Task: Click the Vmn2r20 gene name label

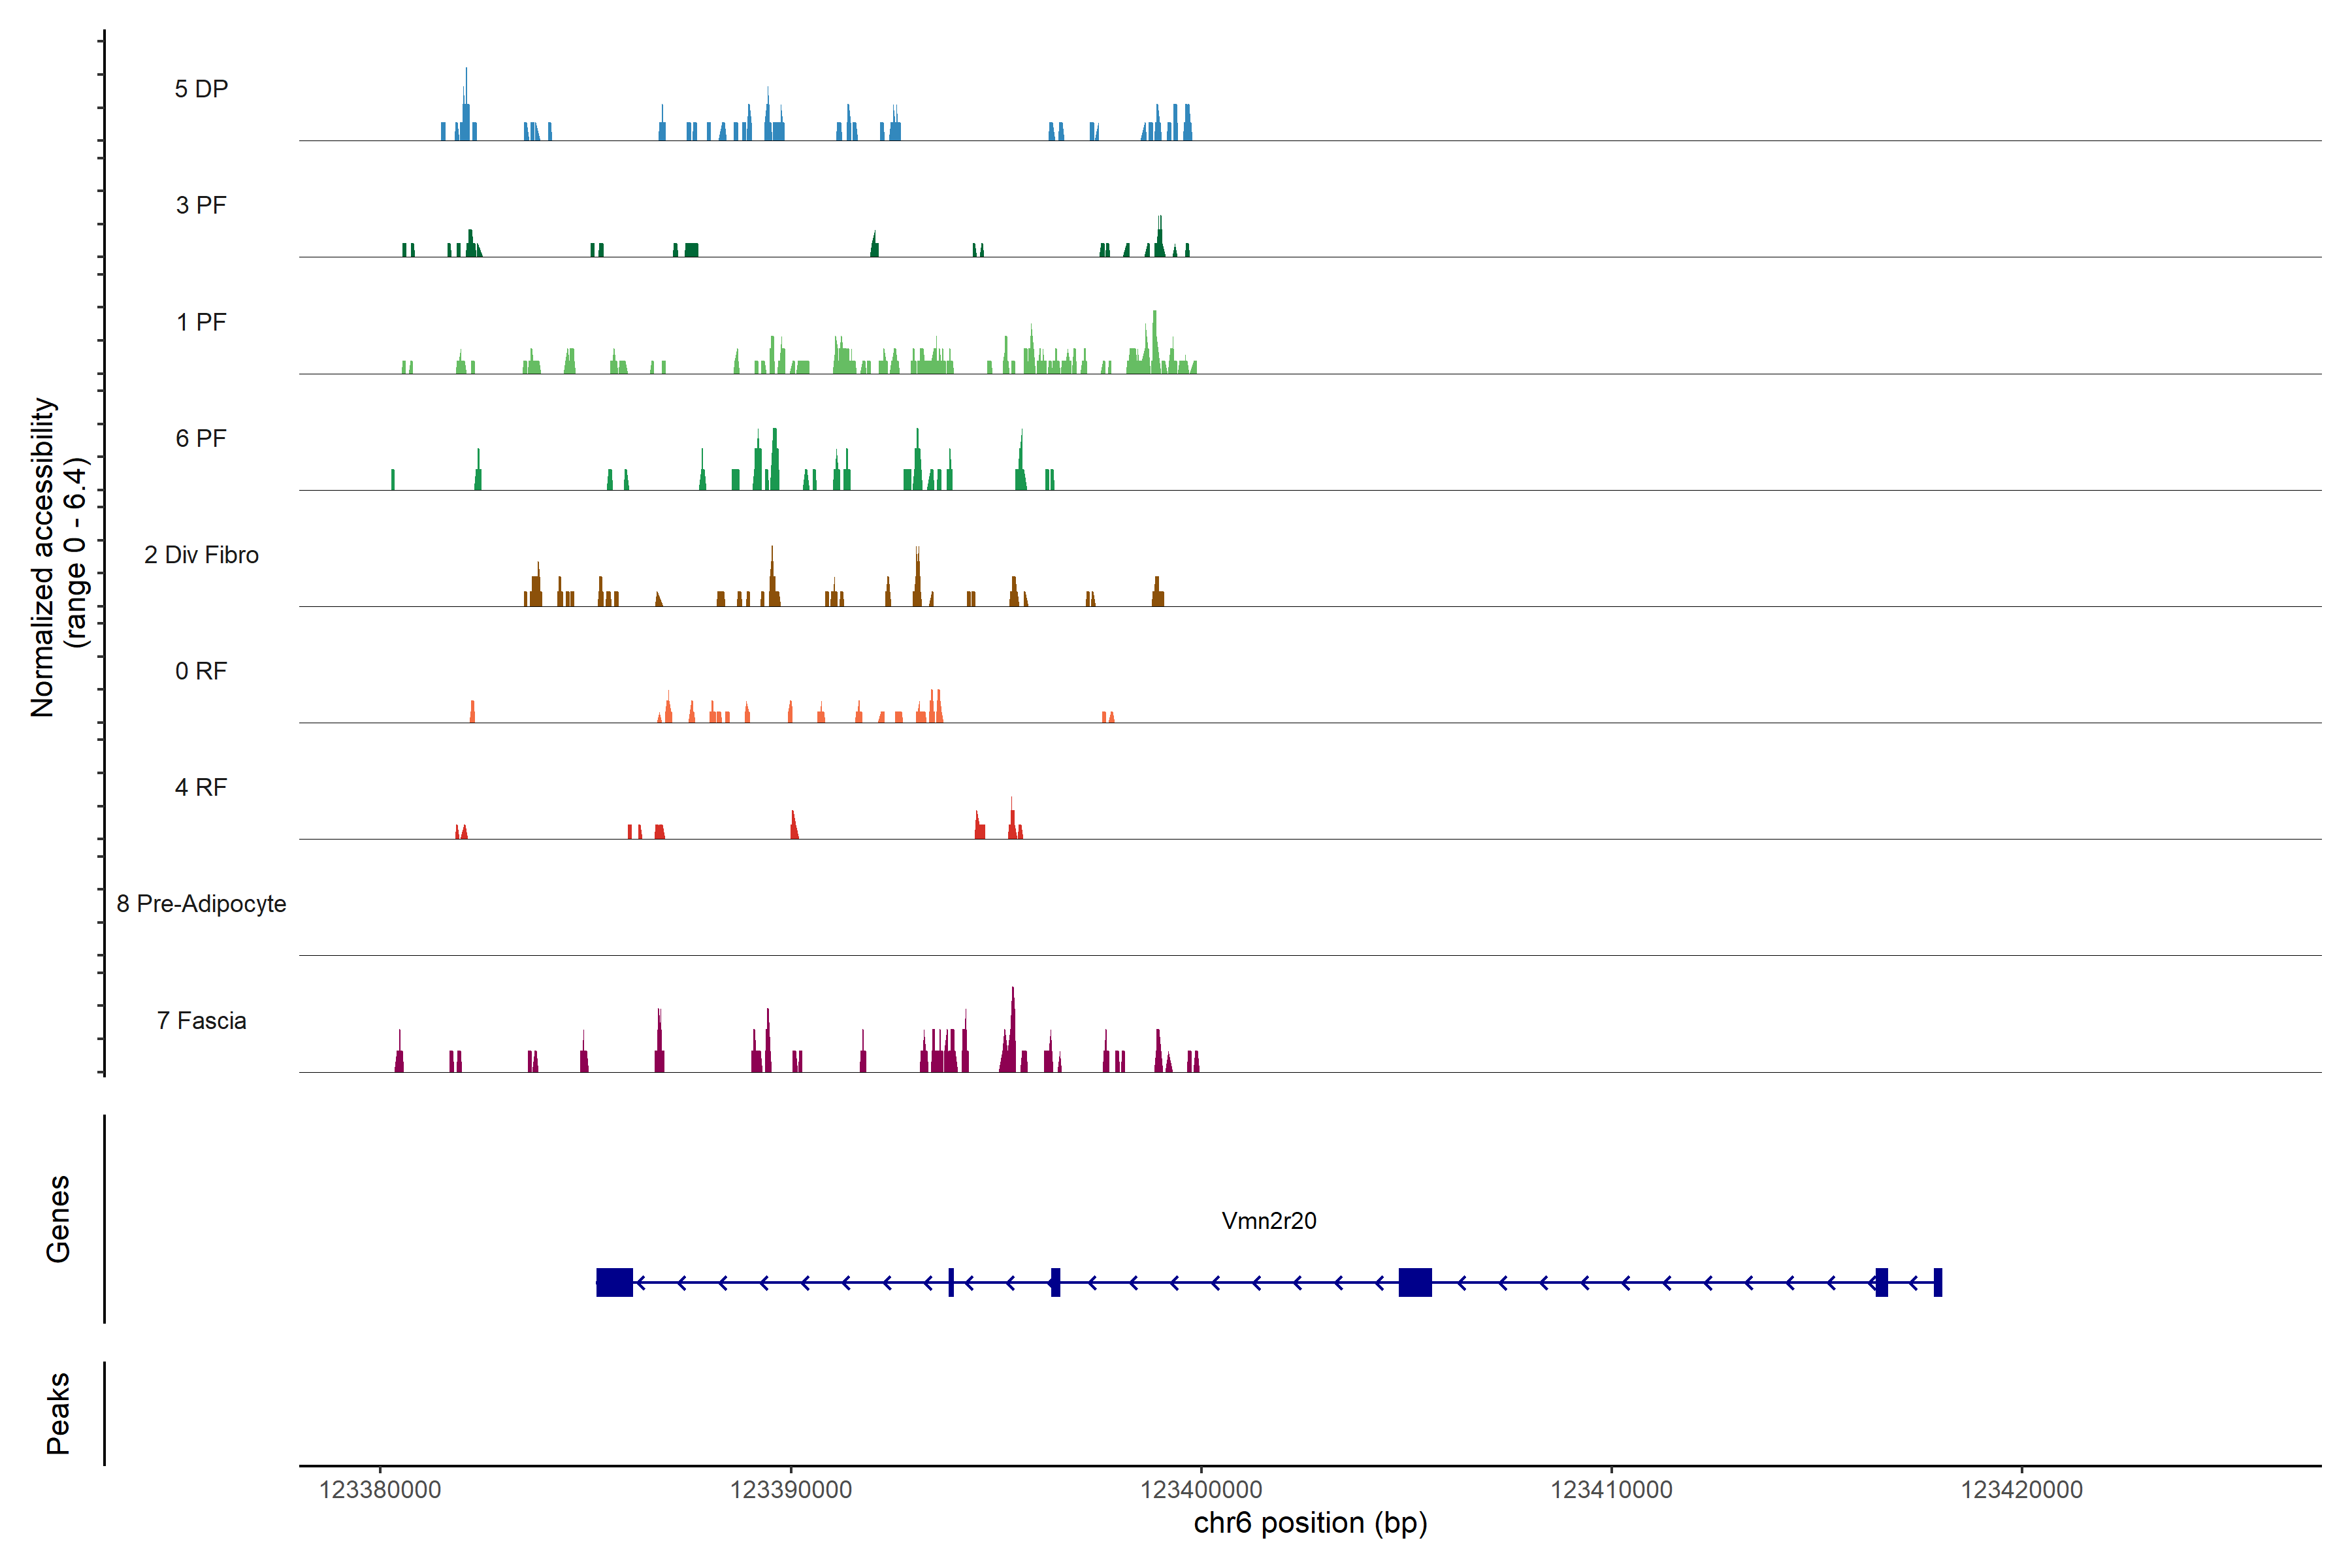Action: click(1268, 1220)
